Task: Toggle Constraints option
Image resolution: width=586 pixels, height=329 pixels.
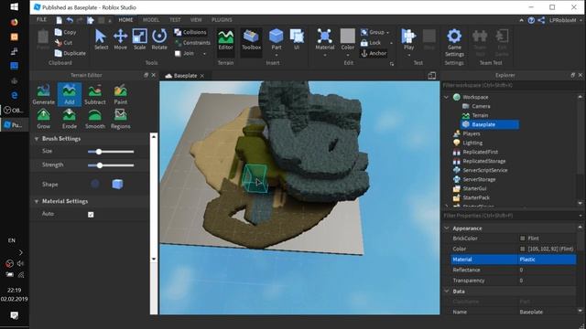Action: (192, 43)
